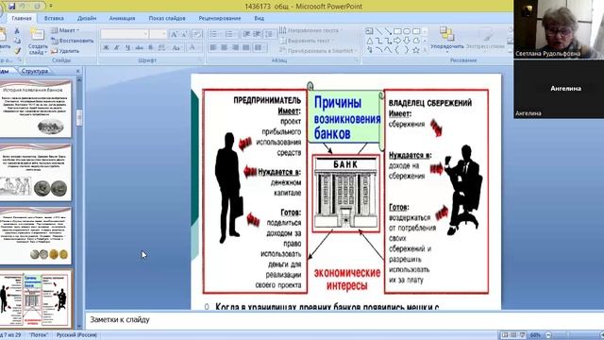
Task: Open the columns button in paragraph group
Action: (x=260, y=47)
